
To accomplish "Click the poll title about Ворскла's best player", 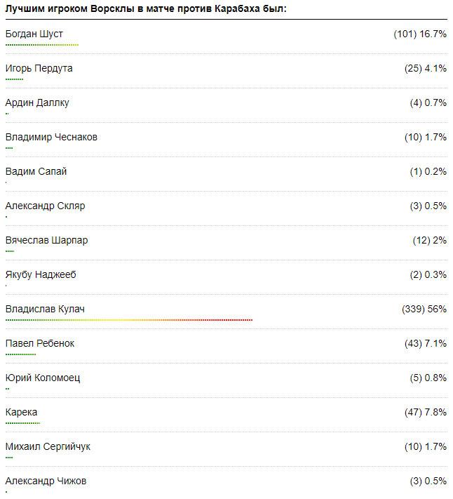I will pyautogui.click(x=146, y=9).
